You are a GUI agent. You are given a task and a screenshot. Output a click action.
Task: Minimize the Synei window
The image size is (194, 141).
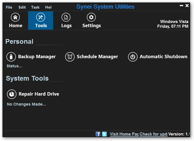[x=181, y=6]
